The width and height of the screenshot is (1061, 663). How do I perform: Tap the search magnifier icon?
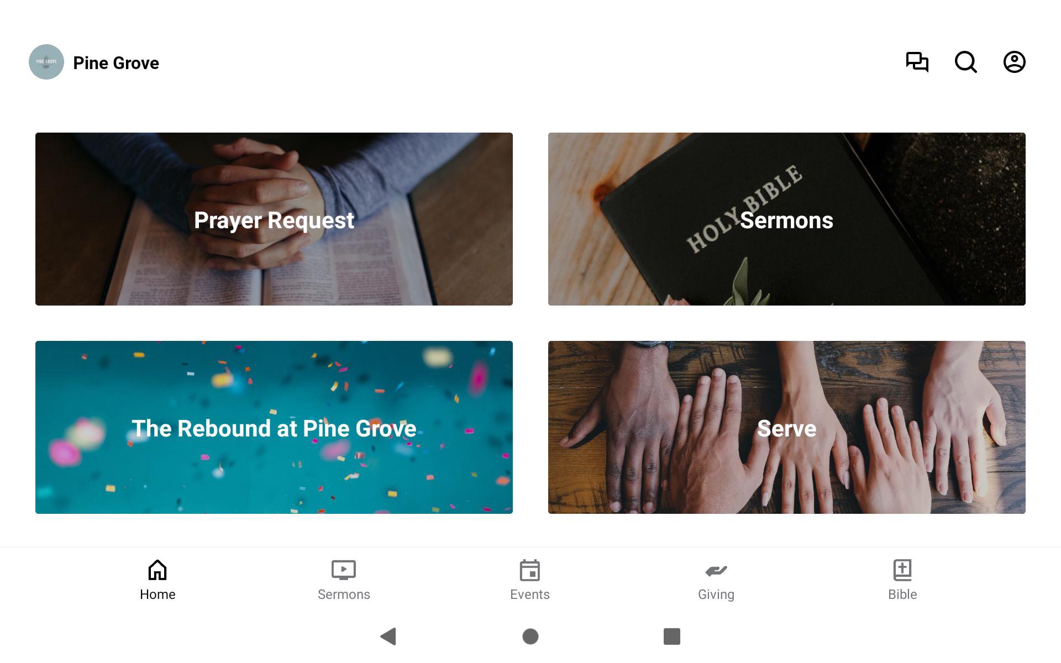[x=966, y=62]
